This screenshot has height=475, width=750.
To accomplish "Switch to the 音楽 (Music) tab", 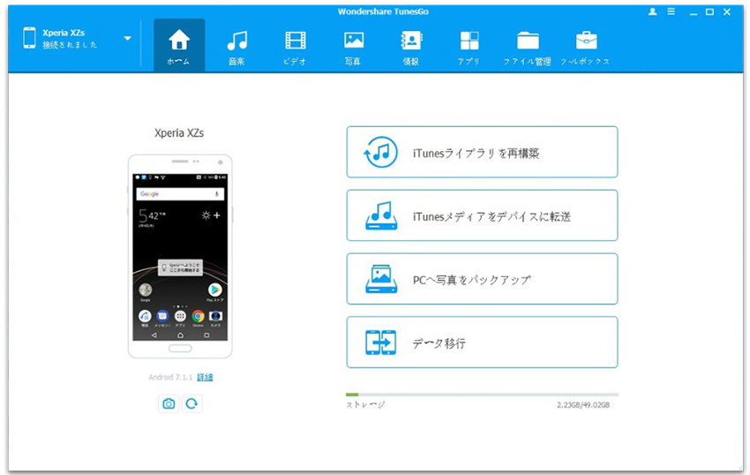I will (x=236, y=46).
